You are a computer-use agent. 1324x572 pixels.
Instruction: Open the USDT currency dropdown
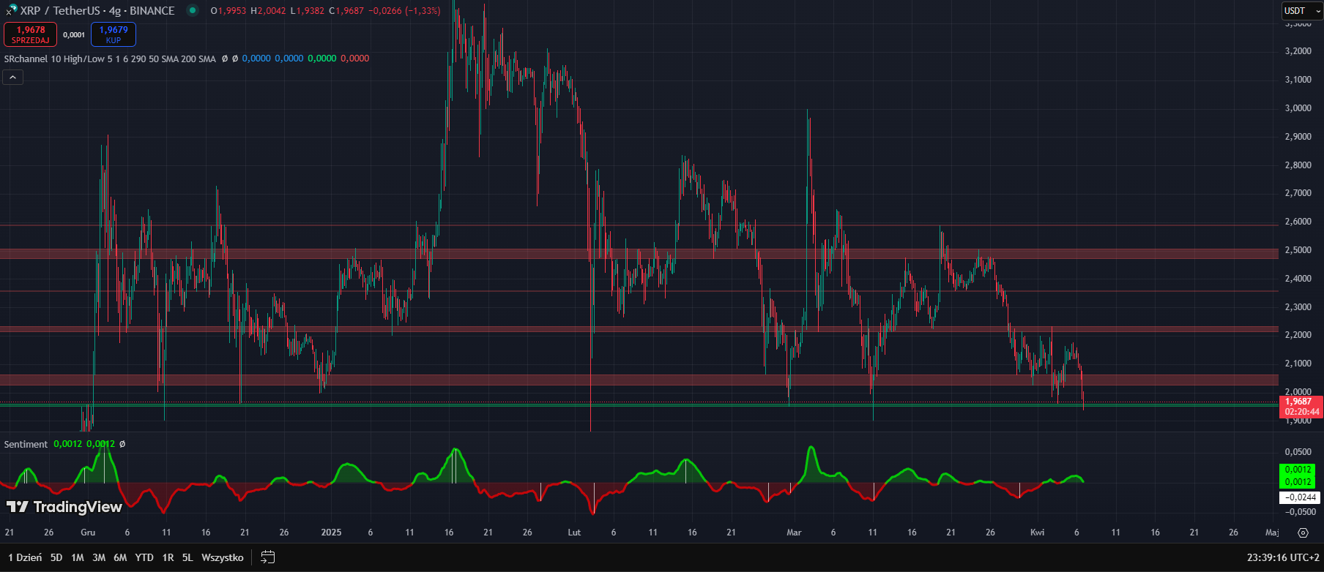click(x=1301, y=11)
